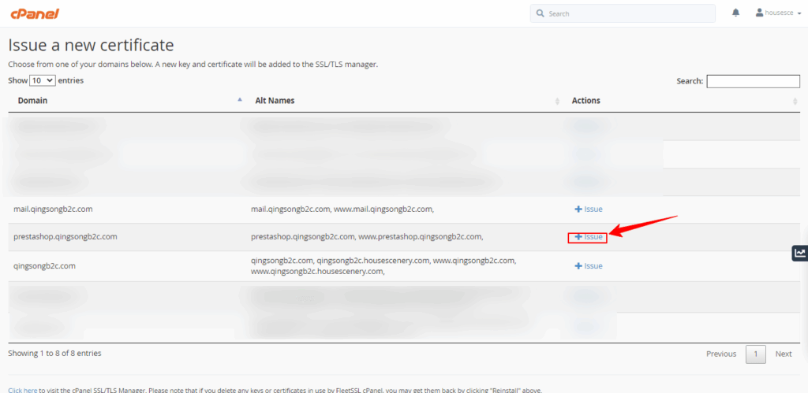Select page 1 in pagination

(755, 354)
